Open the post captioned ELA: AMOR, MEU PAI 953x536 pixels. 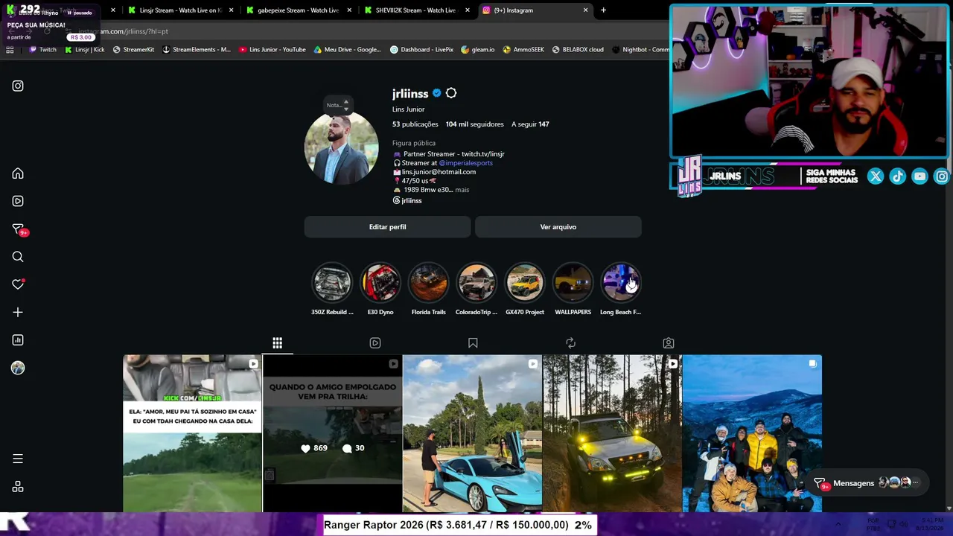pyautogui.click(x=192, y=433)
